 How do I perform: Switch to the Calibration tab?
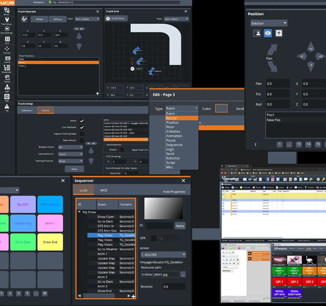(27, 110)
